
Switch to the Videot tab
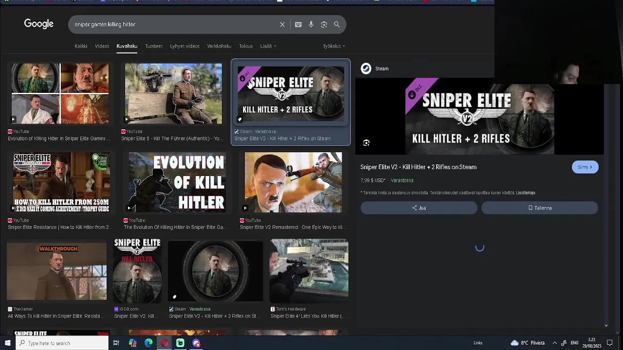pos(102,46)
